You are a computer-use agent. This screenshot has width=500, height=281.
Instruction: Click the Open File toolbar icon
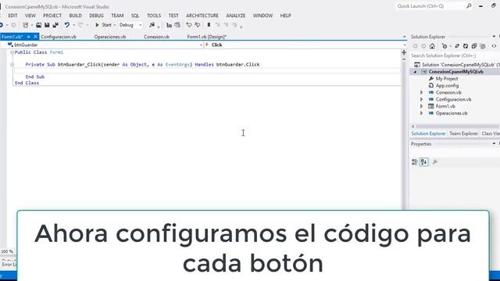(38, 25)
